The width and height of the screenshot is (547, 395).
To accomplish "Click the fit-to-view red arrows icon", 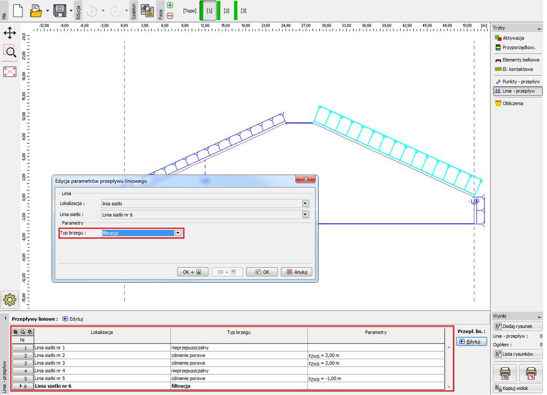I will (x=10, y=72).
